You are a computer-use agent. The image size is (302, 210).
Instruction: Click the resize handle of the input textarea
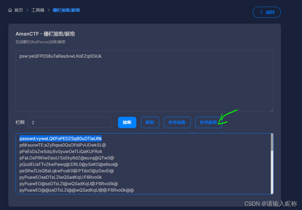(x=271, y=110)
